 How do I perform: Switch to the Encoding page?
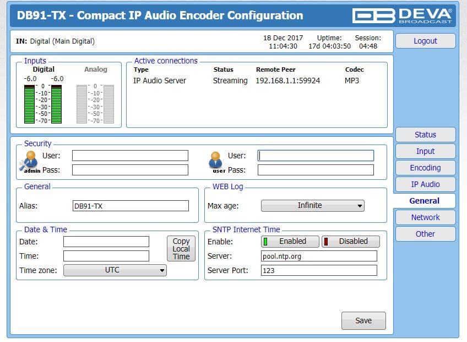pos(425,168)
